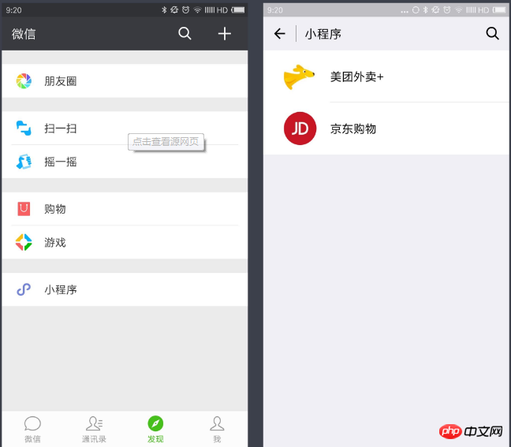Open the 京东购物 mini program
Image resolution: width=511 pixels, height=447 pixels.
tap(386, 129)
